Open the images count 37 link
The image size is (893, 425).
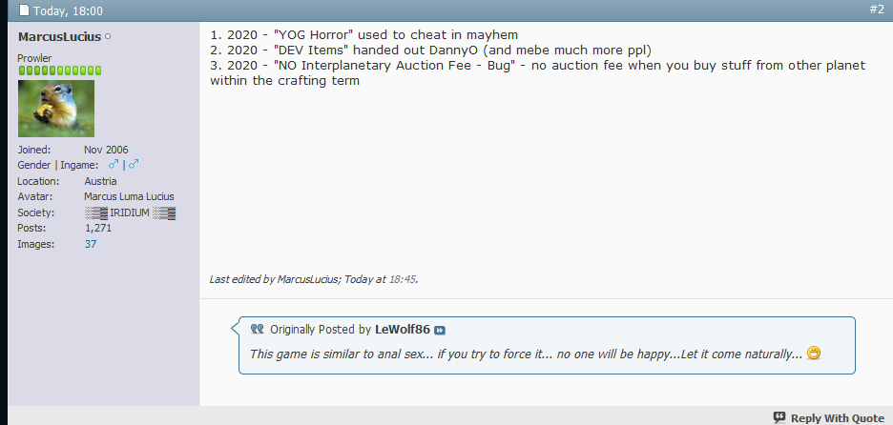(x=91, y=244)
